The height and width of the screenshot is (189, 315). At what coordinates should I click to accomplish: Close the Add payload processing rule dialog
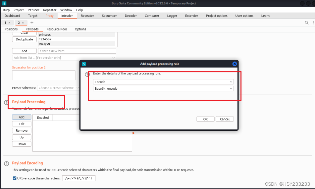tap(235, 64)
